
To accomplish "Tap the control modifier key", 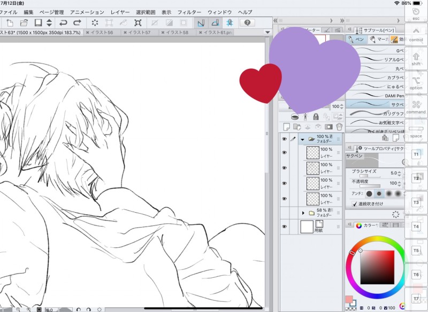I will tap(416, 34).
